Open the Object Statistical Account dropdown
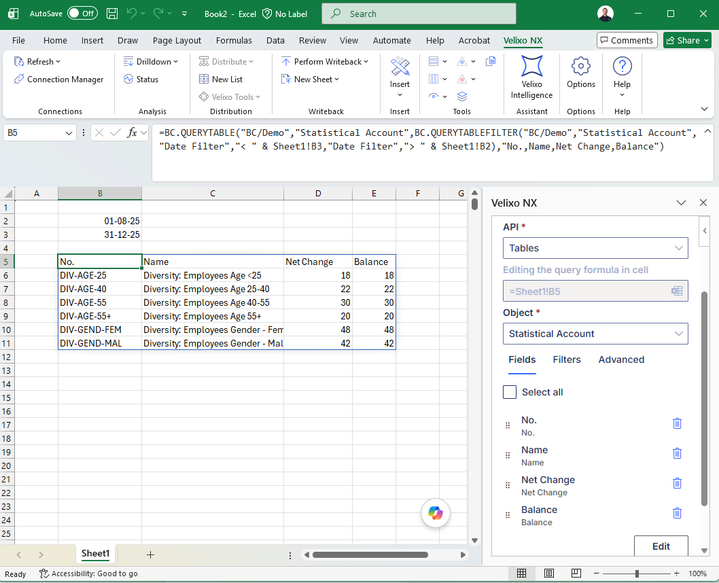The height and width of the screenshot is (583, 719). 595,334
